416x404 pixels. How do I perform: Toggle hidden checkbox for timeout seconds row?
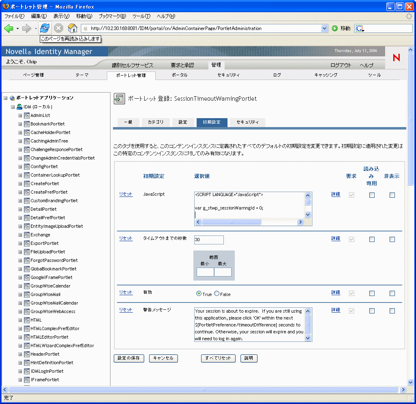click(392, 240)
